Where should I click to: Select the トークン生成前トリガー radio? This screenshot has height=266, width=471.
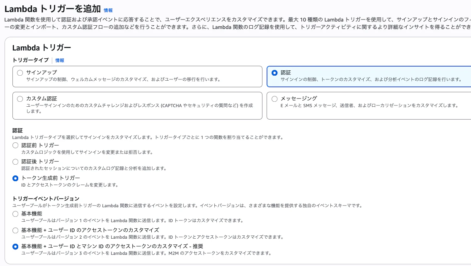(15, 178)
